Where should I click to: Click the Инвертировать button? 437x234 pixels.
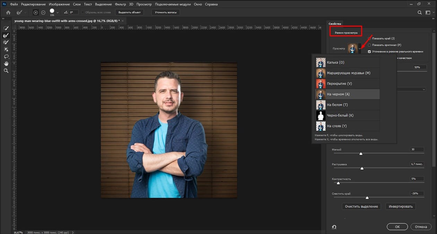click(x=401, y=206)
